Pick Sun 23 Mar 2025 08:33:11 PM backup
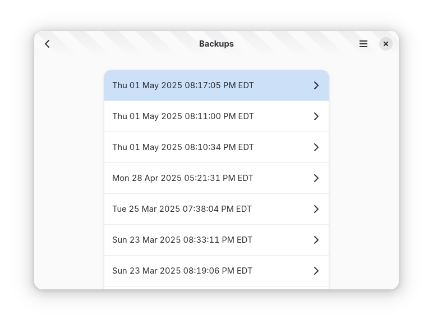 [x=216, y=240]
